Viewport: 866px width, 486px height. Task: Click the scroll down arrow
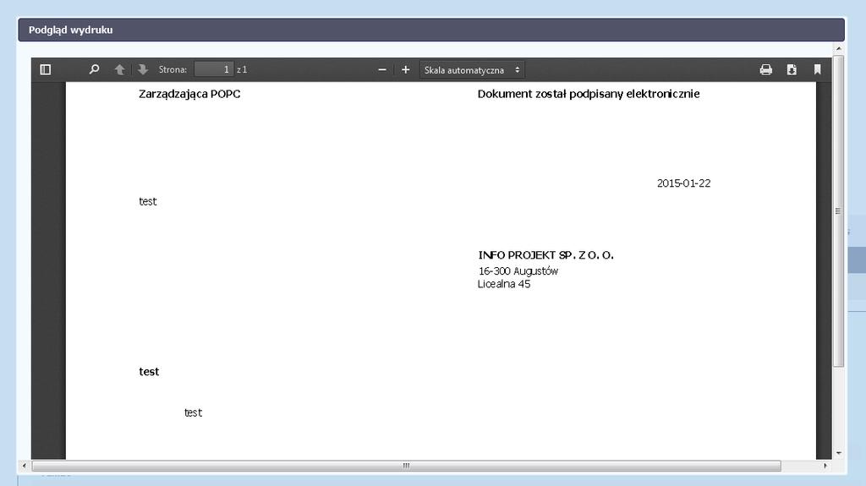[838, 453]
